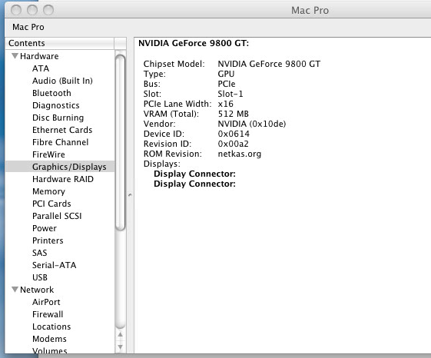Image resolution: width=431 pixels, height=358 pixels.
Task: Click the VRAM value 512 MB
Action: pyautogui.click(x=234, y=114)
